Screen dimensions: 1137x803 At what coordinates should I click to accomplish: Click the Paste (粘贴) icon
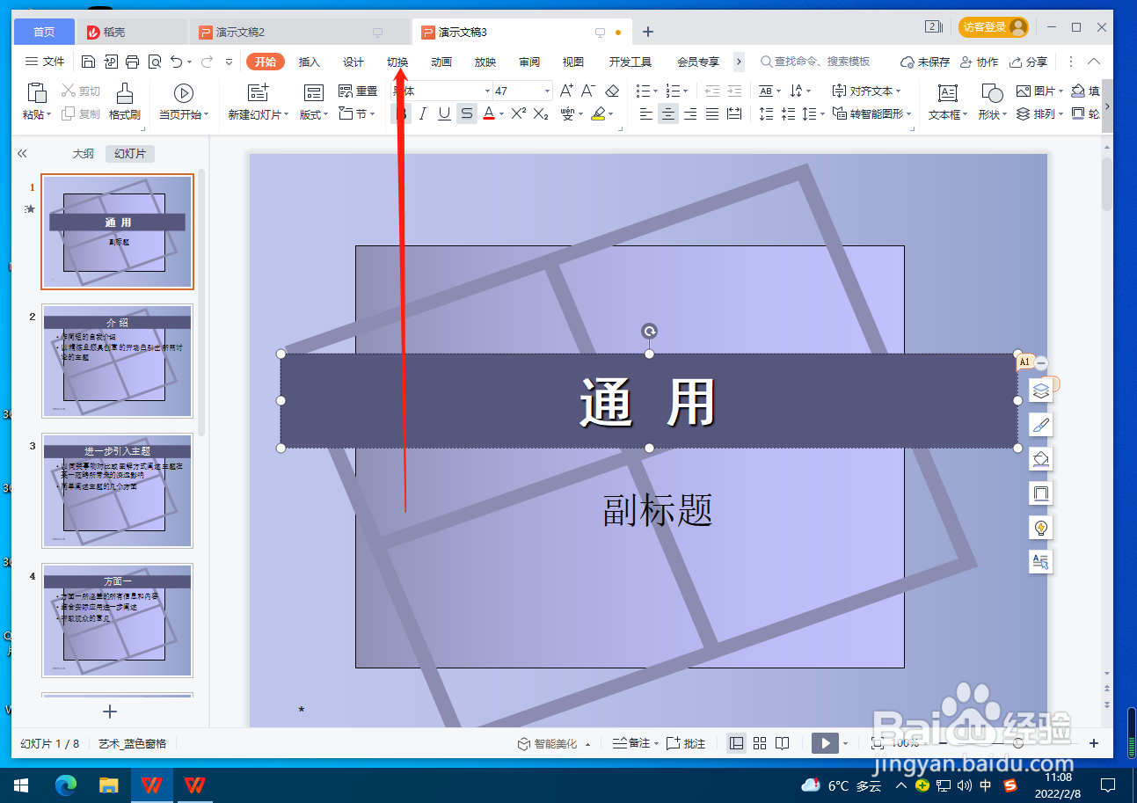click(x=36, y=92)
